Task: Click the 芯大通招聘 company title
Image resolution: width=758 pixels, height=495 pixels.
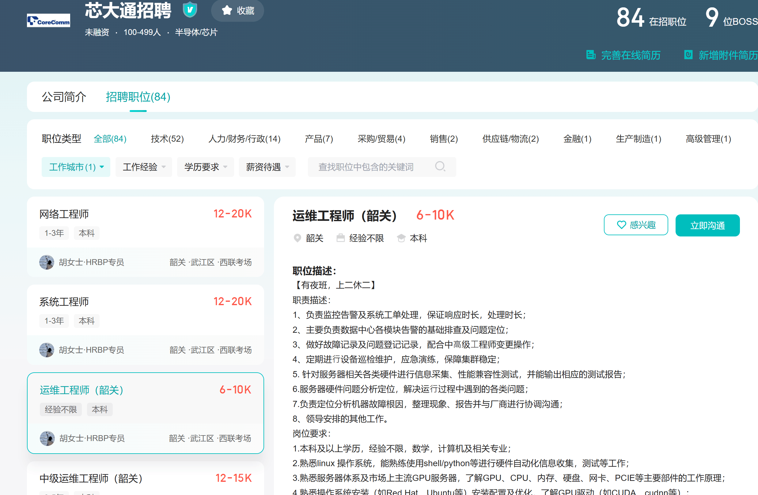Action: [128, 10]
